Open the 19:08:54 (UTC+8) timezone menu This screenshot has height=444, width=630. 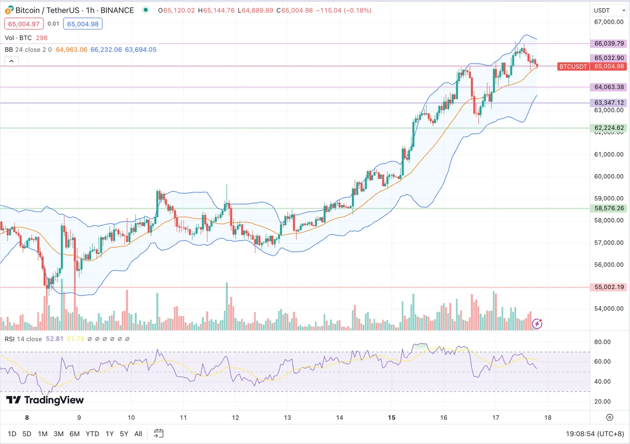(x=595, y=434)
